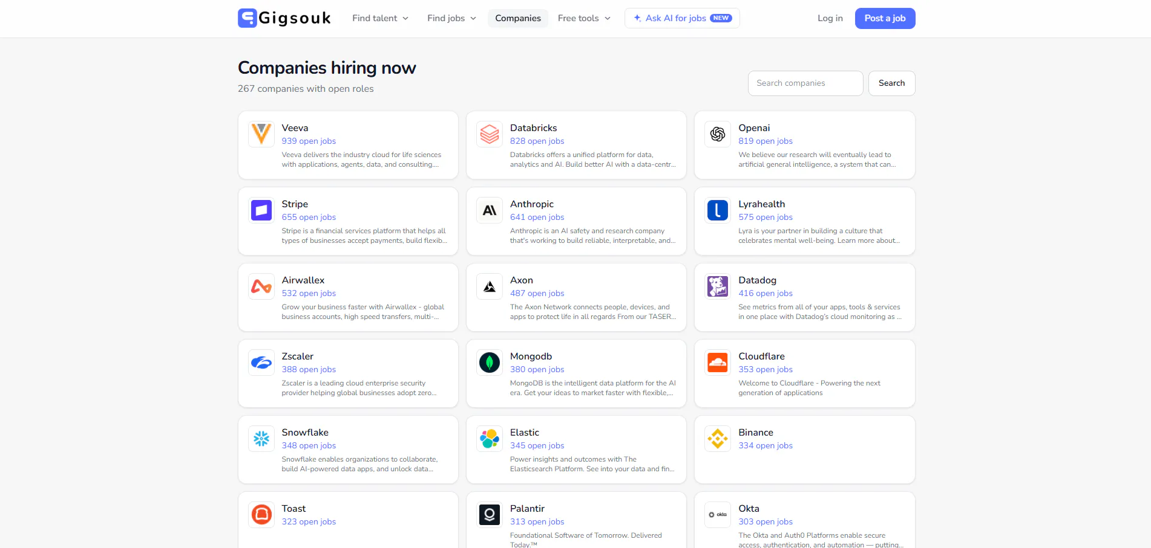Expand the Free tools dropdown
Image resolution: width=1151 pixels, height=548 pixels.
[584, 18]
